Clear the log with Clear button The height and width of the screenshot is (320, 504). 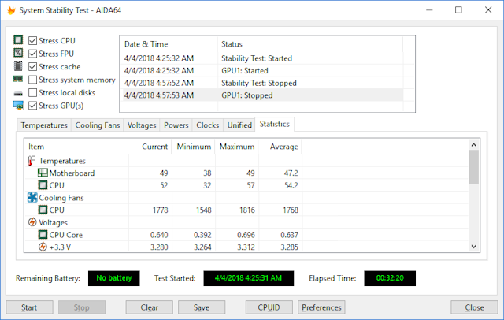(x=149, y=307)
